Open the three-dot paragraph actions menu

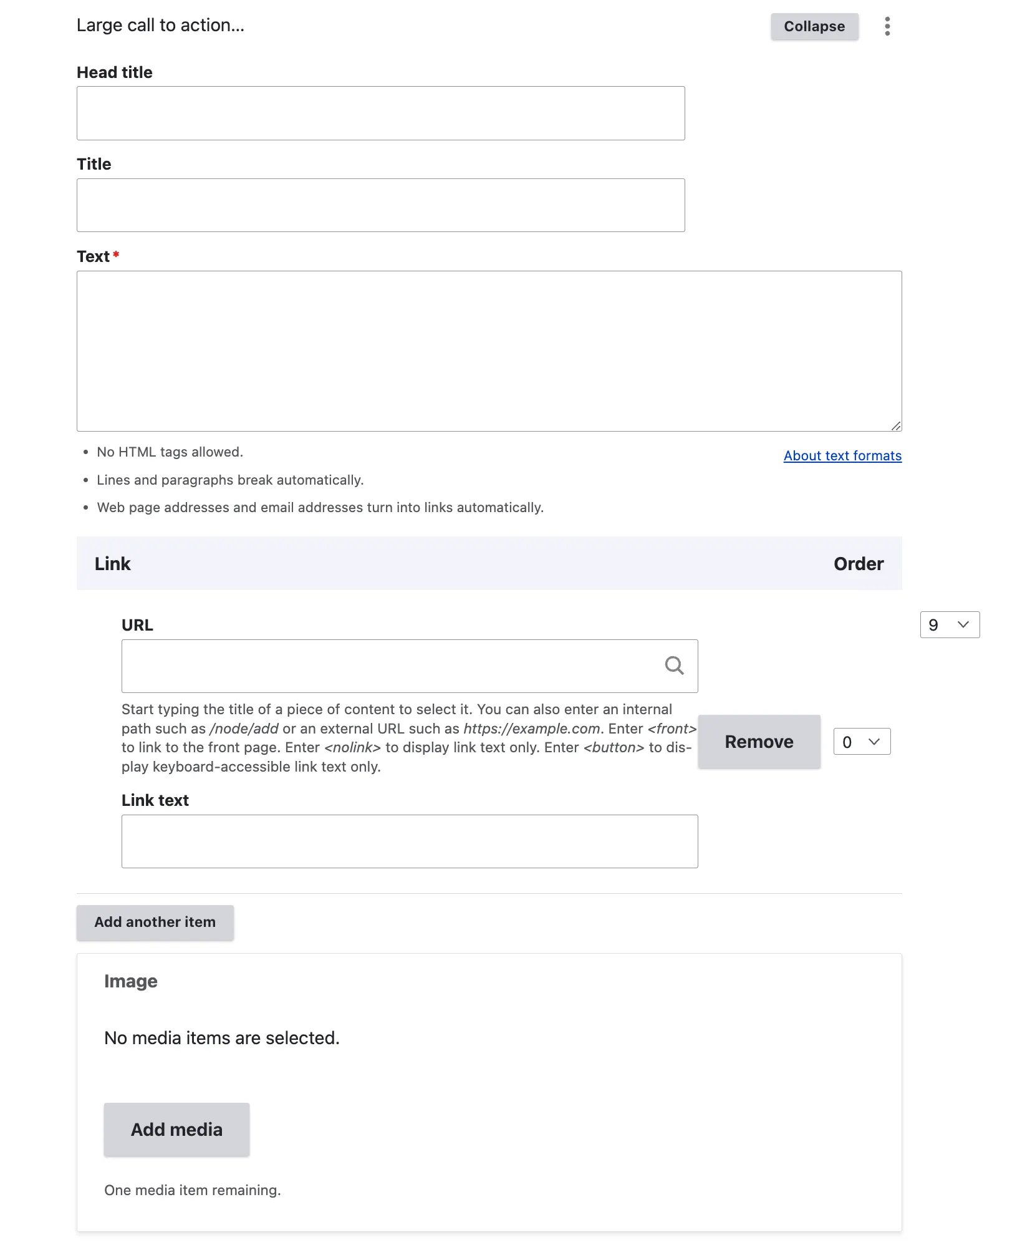(x=887, y=26)
